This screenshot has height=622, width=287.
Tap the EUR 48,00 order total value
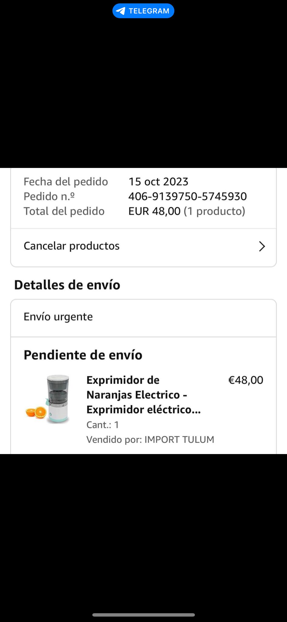(154, 211)
